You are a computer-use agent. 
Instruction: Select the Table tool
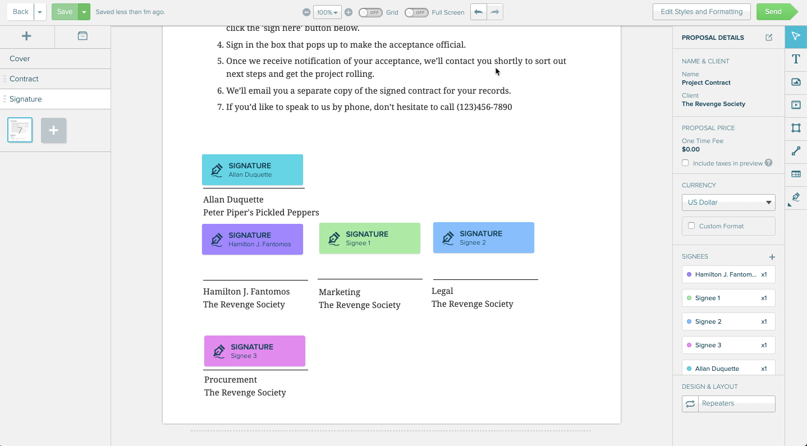coord(796,174)
